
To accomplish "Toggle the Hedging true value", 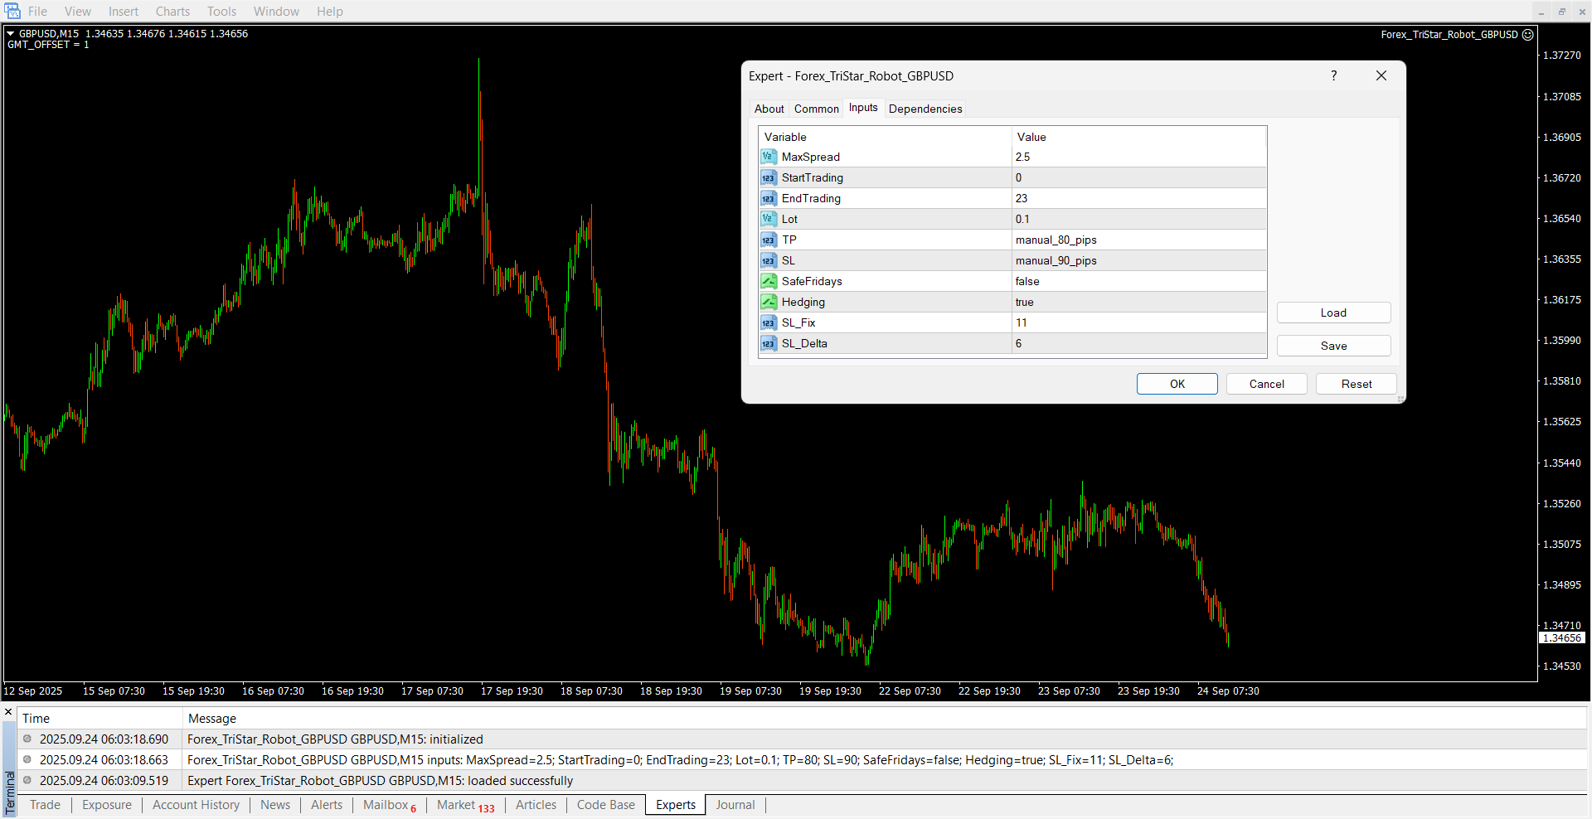I will pyautogui.click(x=1138, y=302).
